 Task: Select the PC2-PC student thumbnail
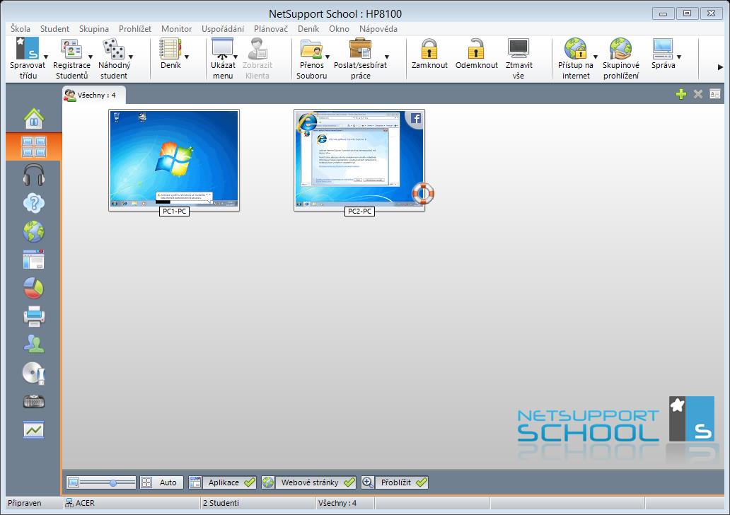click(359, 159)
